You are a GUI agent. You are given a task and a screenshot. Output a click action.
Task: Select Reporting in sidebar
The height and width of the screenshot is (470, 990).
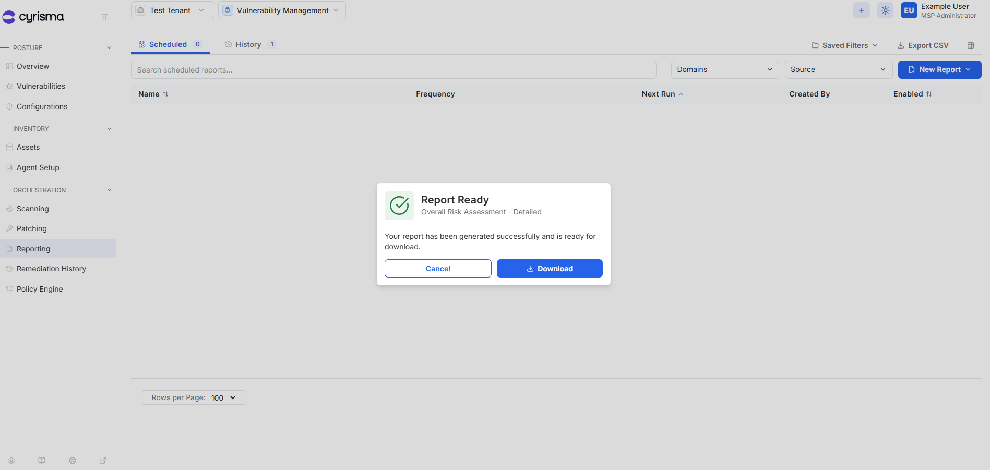tap(58, 249)
